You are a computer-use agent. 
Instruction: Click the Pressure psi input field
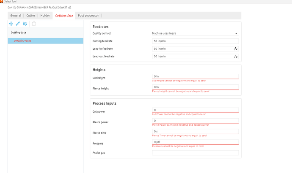[195, 142]
